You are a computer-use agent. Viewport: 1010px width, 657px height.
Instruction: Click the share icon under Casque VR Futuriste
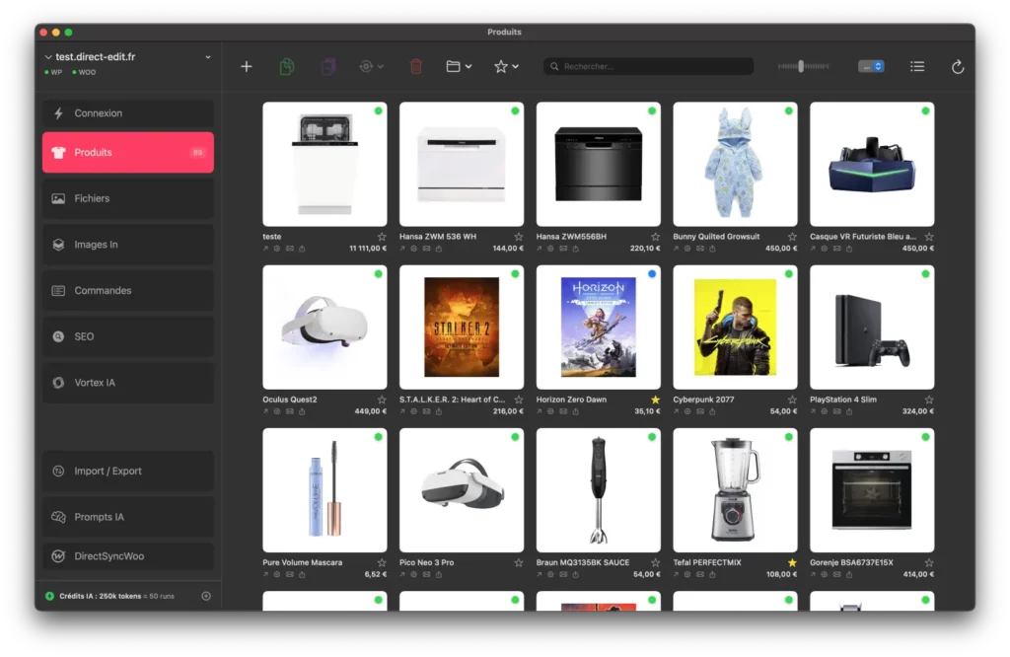(849, 249)
